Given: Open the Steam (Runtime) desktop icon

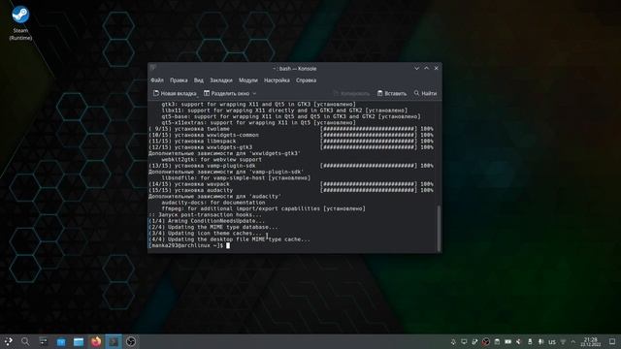Looking at the screenshot, I should pyautogui.click(x=20, y=23).
